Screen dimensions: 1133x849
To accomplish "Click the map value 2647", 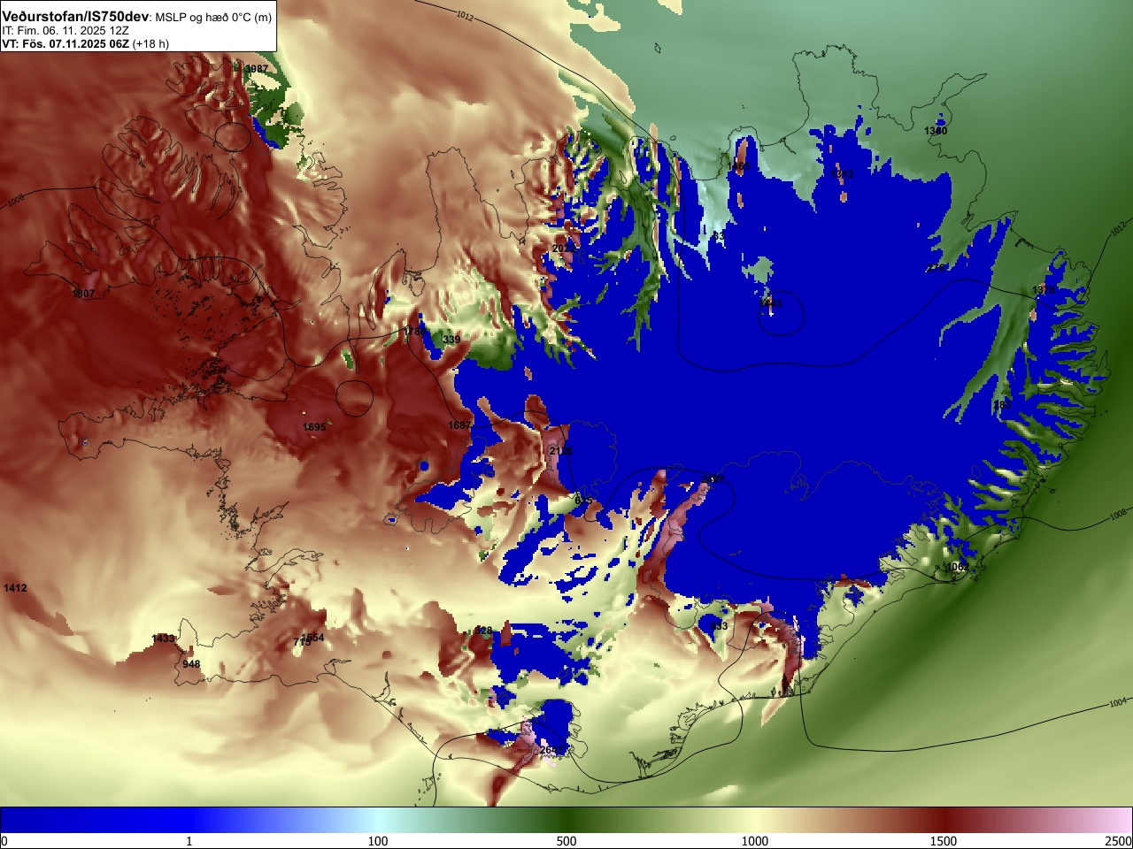I will coord(551,751).
